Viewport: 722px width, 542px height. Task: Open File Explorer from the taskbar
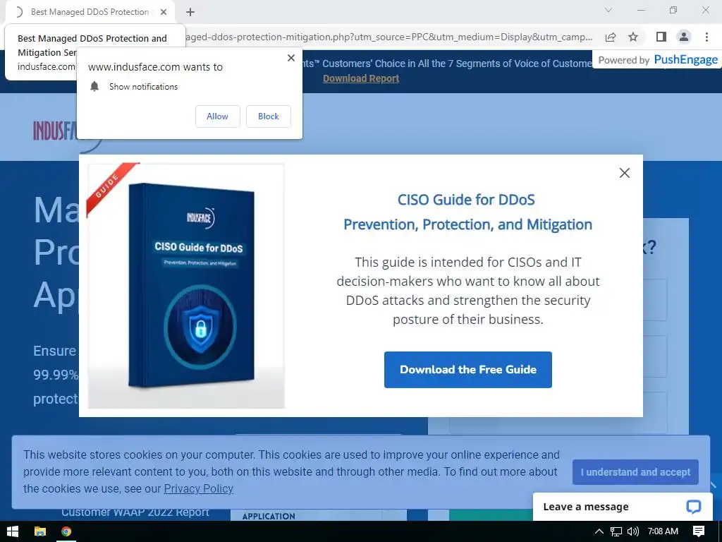coord(40,531)
